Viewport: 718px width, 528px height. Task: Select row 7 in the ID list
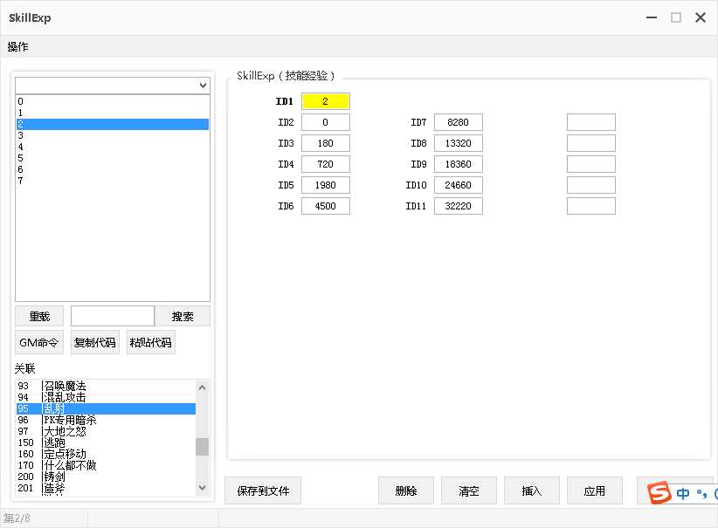tap(113, 181)
